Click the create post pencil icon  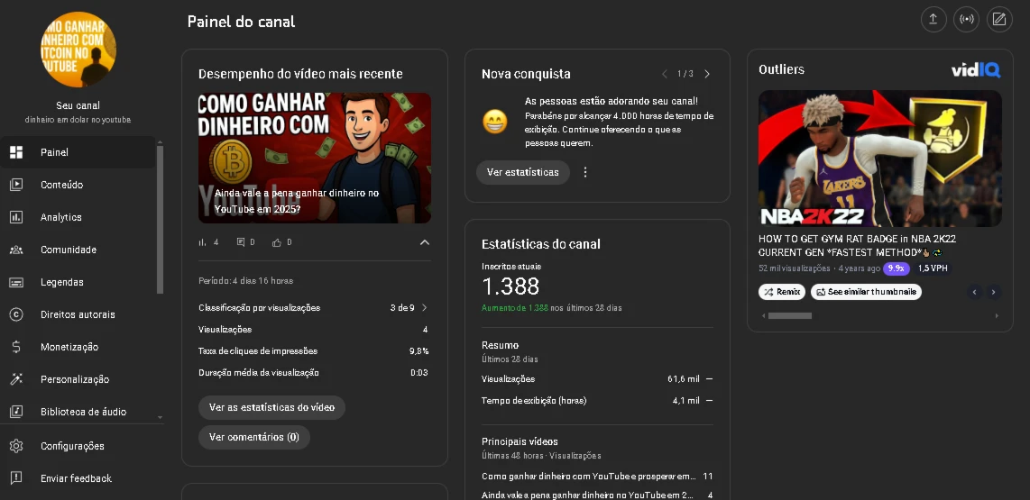(999, 19)
